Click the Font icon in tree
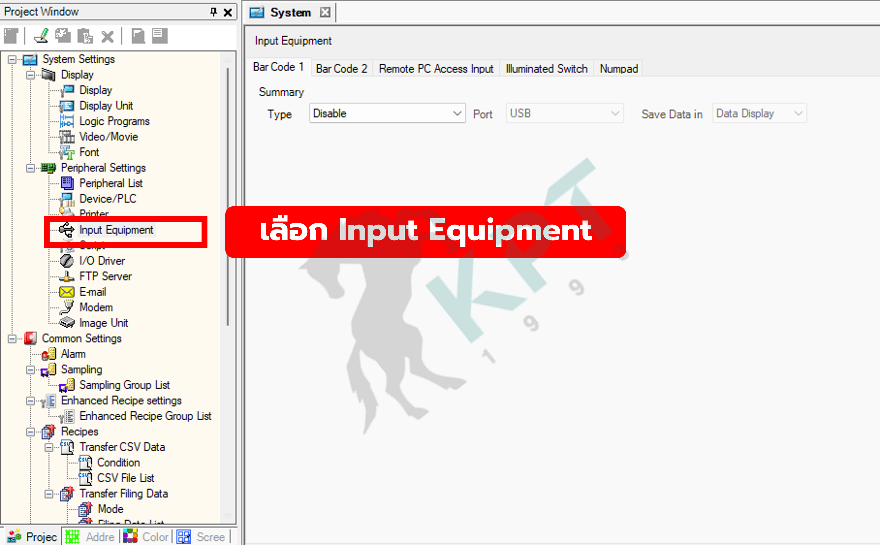This screenshot has width=880, height=545. click(67, 153)
